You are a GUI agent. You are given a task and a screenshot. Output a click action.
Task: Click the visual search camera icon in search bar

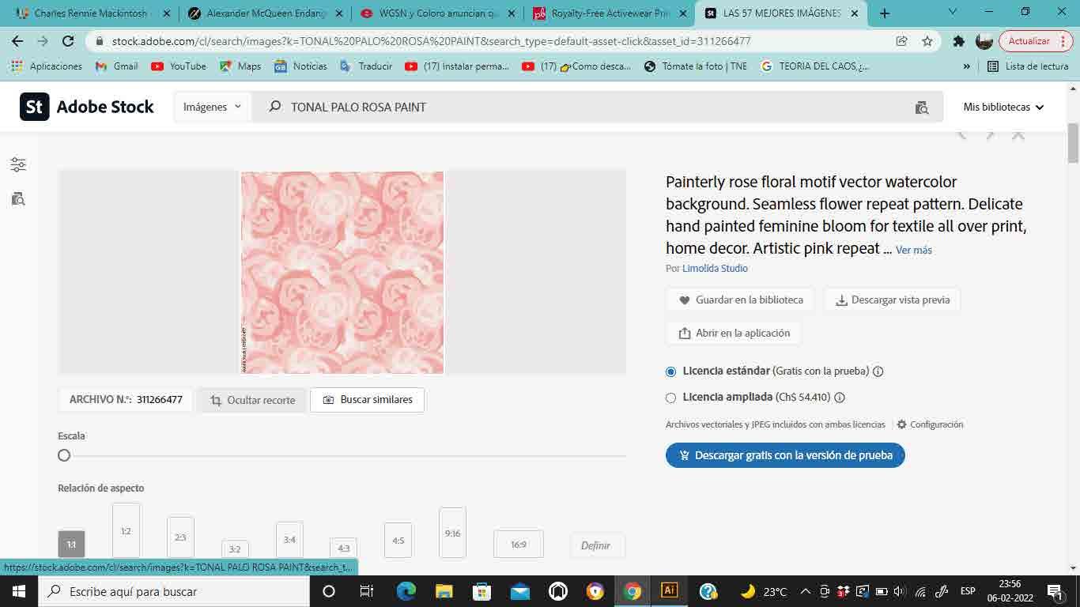pos(921,107)
